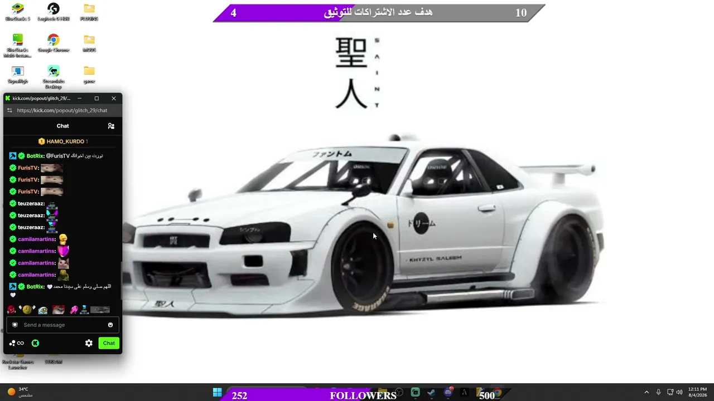714x401 pixels.
Task: Open the BlueStacks Multi-Instance desktop shortcut
Action: 18,45
